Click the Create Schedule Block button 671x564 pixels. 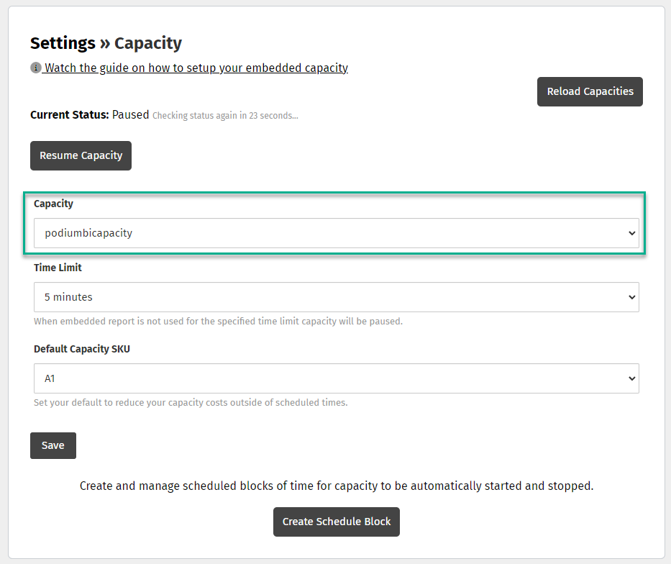336,522
